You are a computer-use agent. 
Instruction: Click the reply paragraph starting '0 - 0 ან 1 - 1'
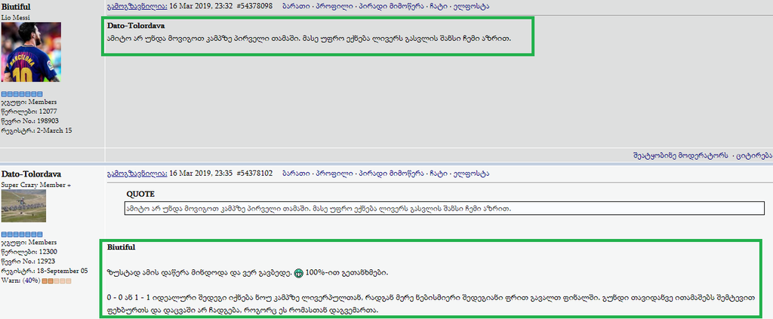[431, 305]
